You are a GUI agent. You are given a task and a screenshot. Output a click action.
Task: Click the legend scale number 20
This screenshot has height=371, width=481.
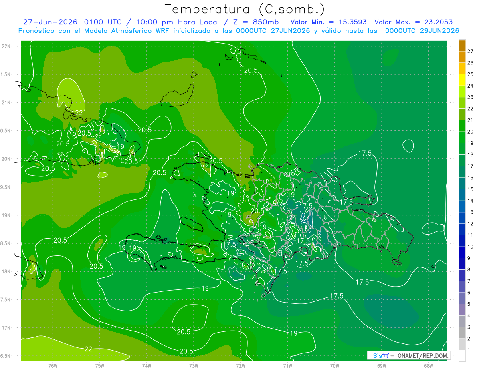470,132
